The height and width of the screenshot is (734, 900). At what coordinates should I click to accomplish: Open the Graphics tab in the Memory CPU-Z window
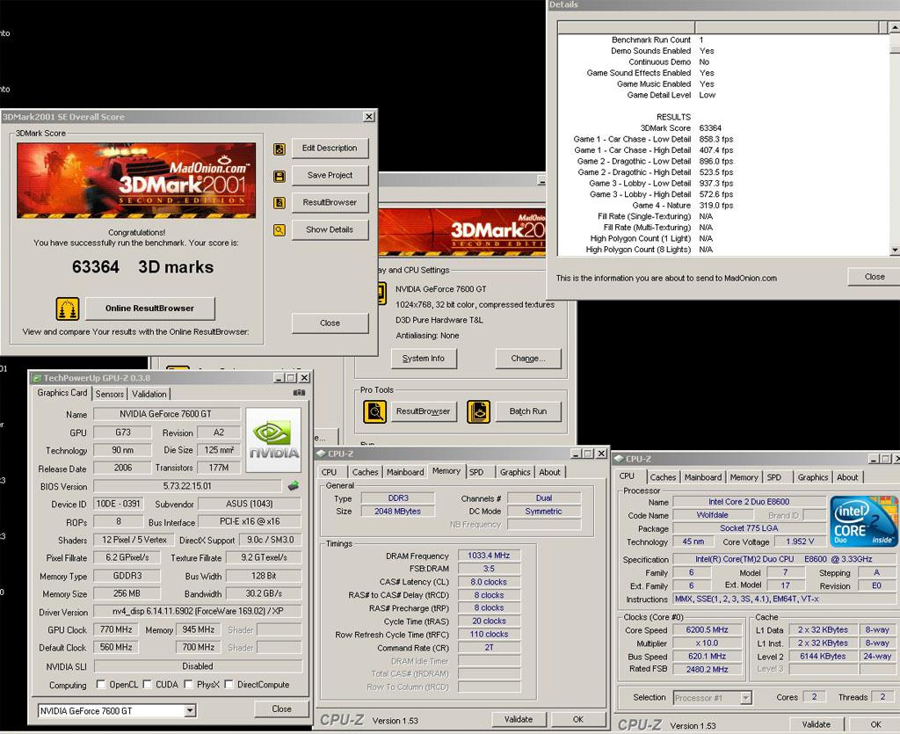click(x=515, y=472)
